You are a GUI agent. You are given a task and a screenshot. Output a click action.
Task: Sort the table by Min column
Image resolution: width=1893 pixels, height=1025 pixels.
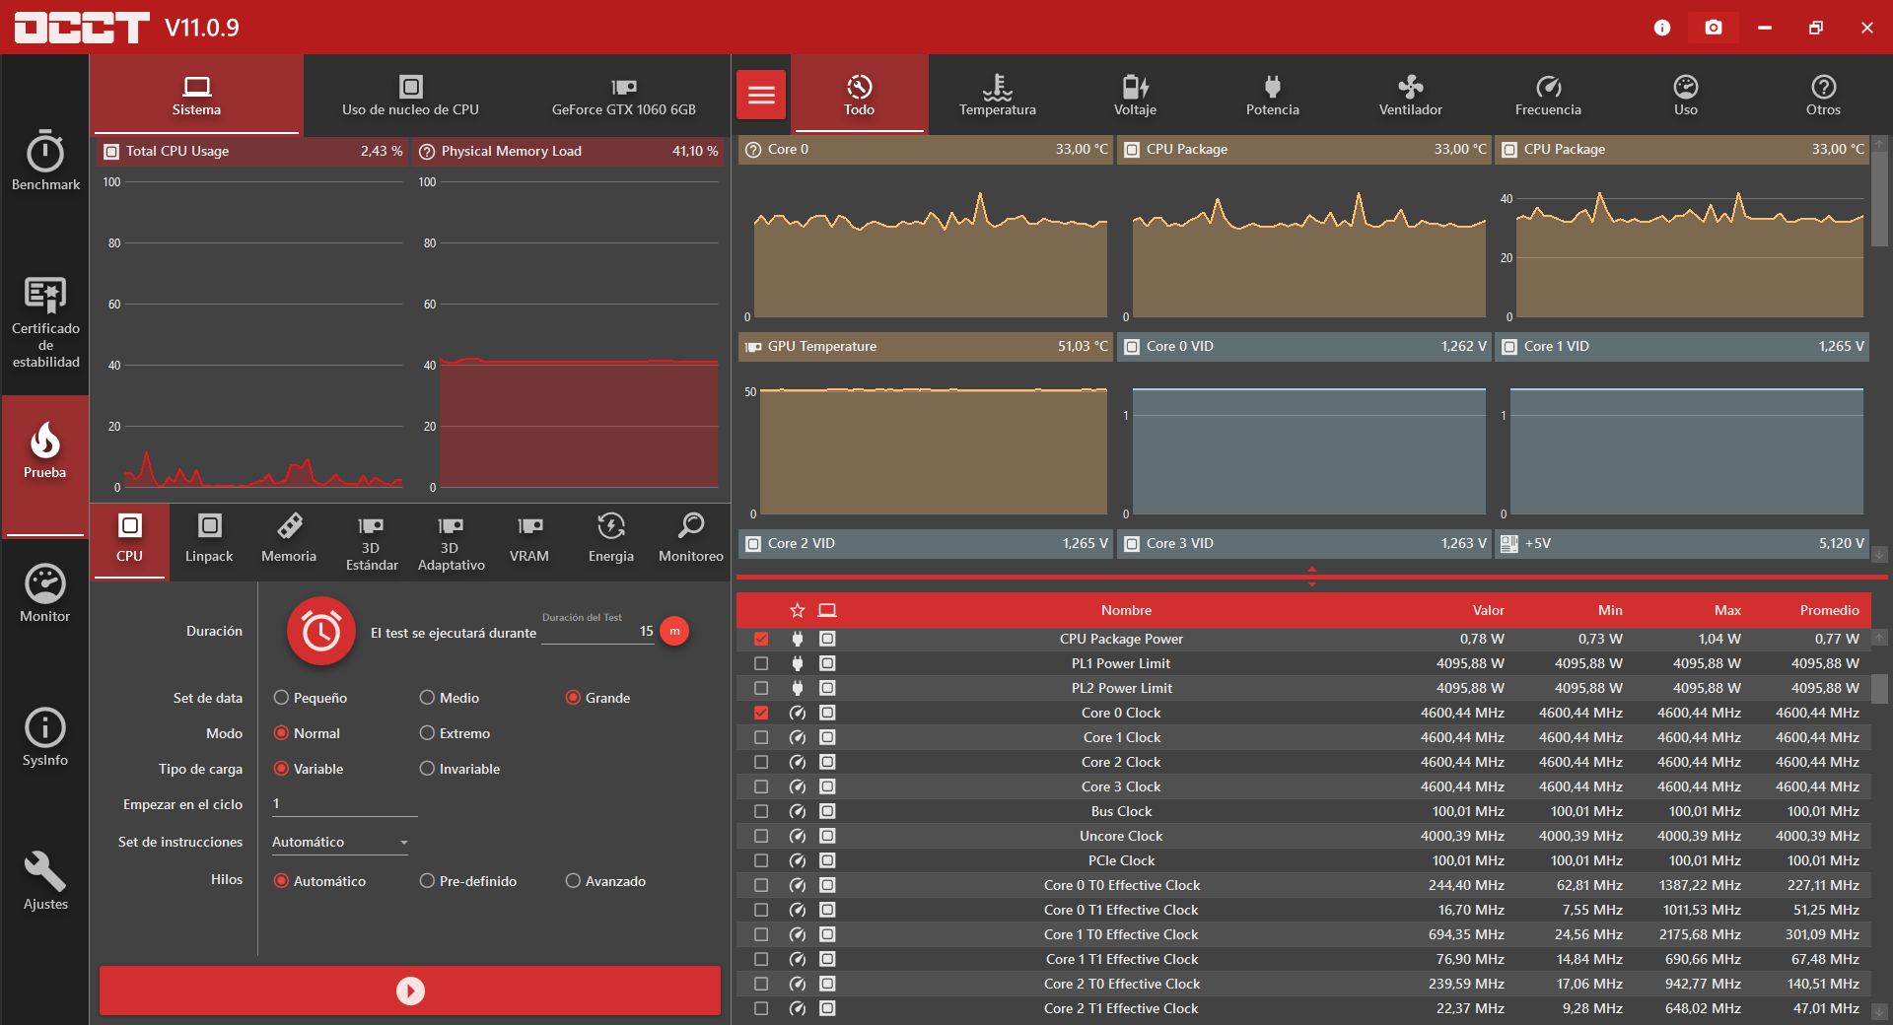[x=1610, y=611]
